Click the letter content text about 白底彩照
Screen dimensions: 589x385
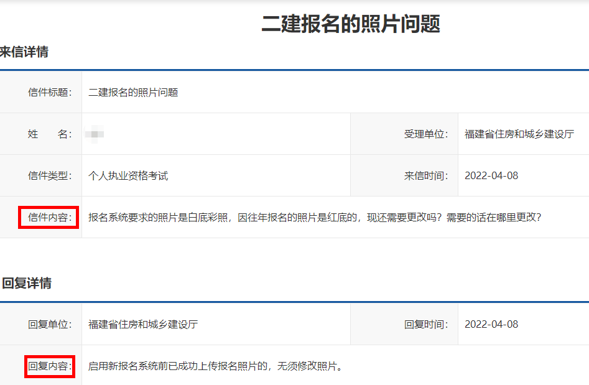coord(315,217)
